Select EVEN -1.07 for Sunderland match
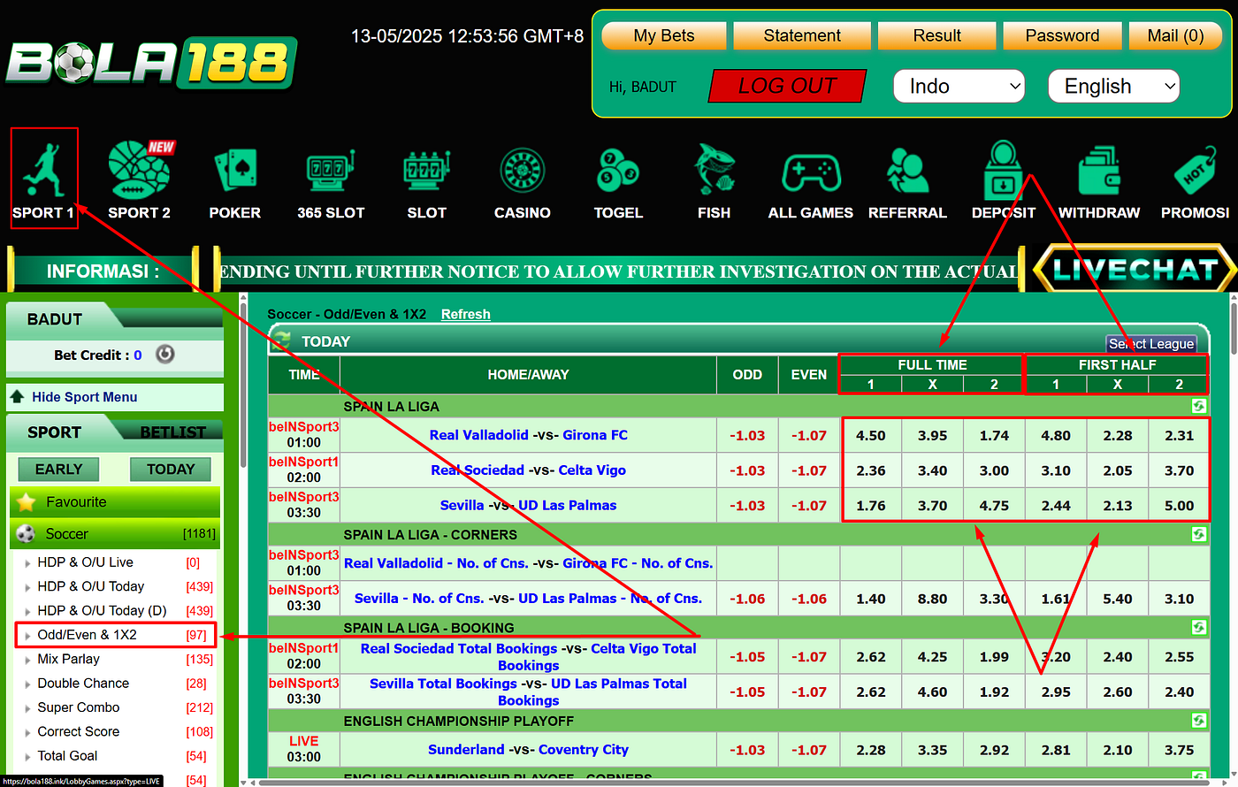This screenshot has width=1238, height=787. (x=809, y=750)
